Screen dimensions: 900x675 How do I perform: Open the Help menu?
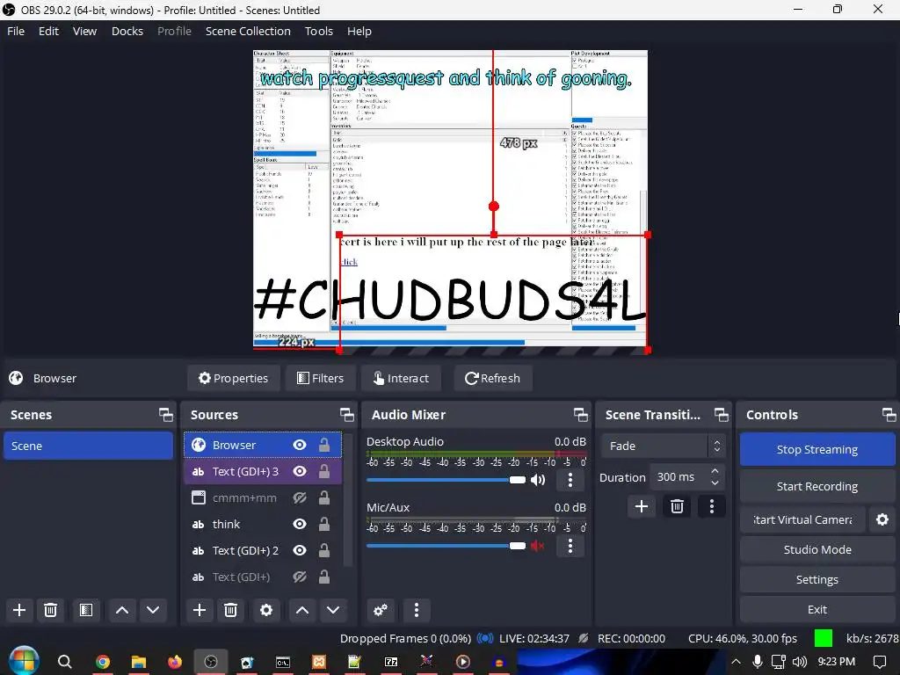(x=359, y=31)
